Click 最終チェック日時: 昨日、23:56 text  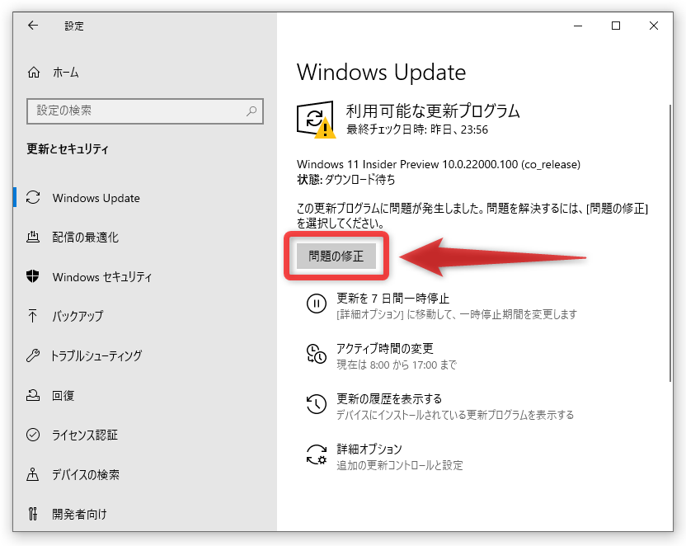(417, 129)
